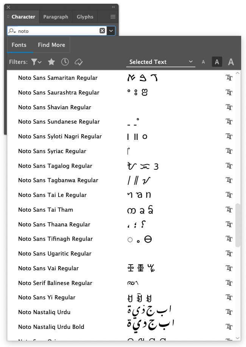
Task: Click TrueType icon for Noto Nastaliq Urdu
Action: [x=229, y=312]
